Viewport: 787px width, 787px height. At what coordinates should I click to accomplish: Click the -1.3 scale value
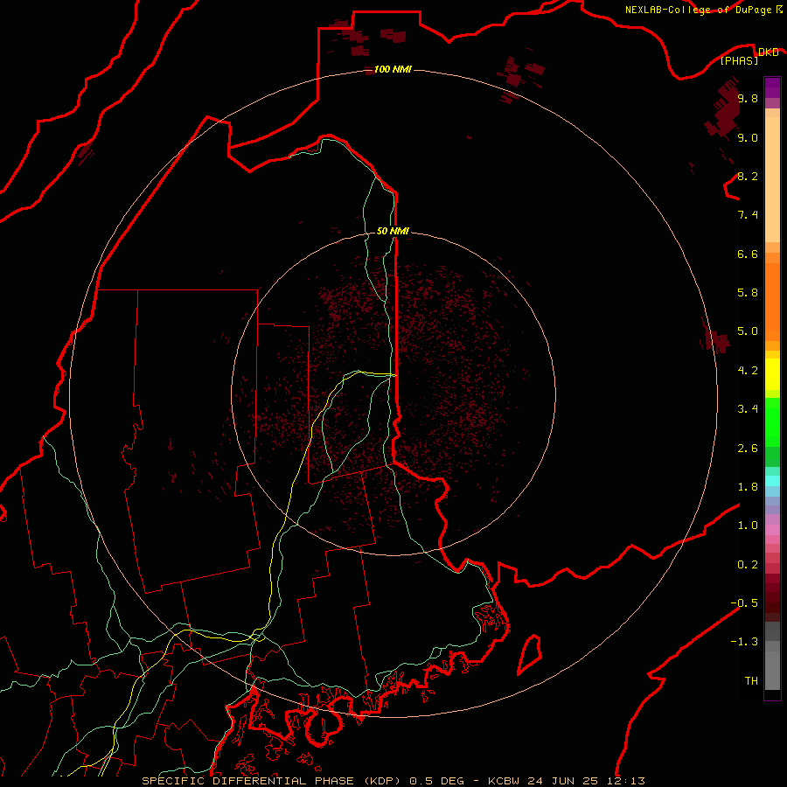click(x=744, y=642)
